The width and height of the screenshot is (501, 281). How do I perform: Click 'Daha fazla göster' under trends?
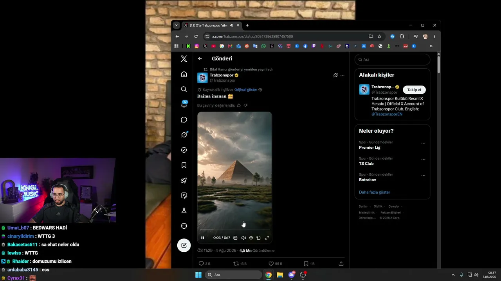(x=375, y=192)
